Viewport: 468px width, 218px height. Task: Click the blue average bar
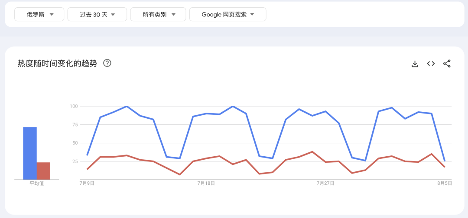[x=30, y=153]
